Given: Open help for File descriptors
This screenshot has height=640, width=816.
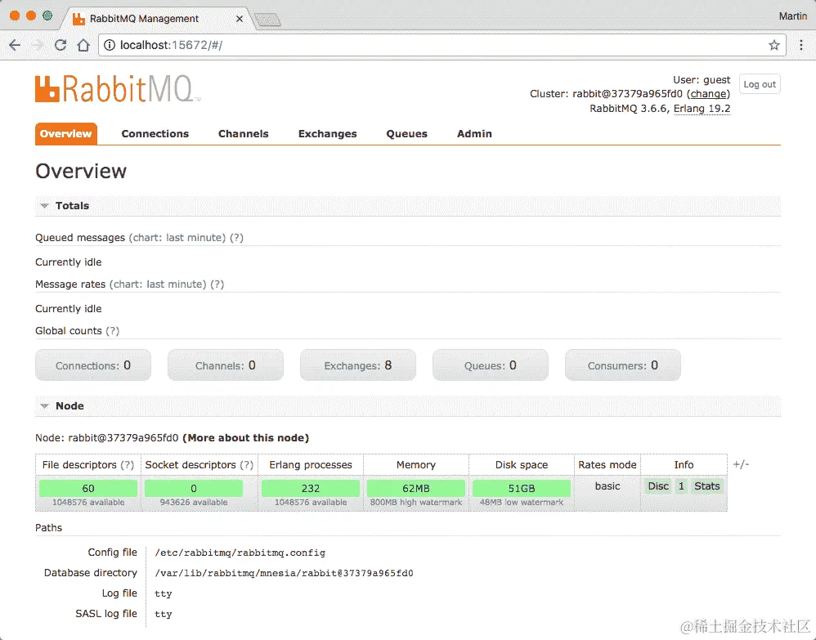Looking at the screenshot, I should click(128, 465).
